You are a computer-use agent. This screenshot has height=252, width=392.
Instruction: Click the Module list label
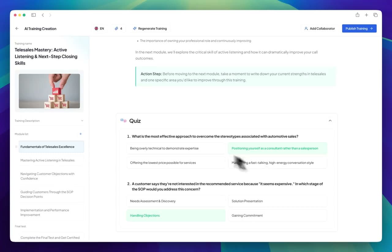[x=21, y=134]
